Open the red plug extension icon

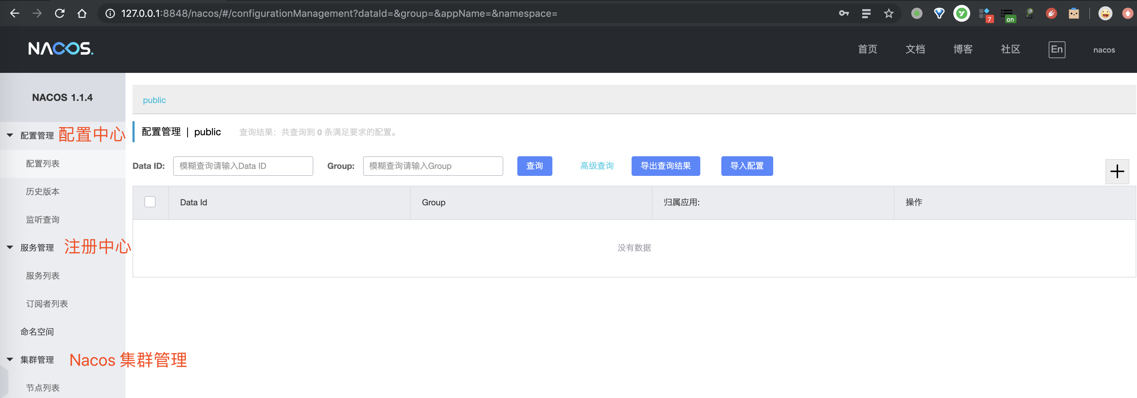pyautogui.click(x=1051, y=13)
